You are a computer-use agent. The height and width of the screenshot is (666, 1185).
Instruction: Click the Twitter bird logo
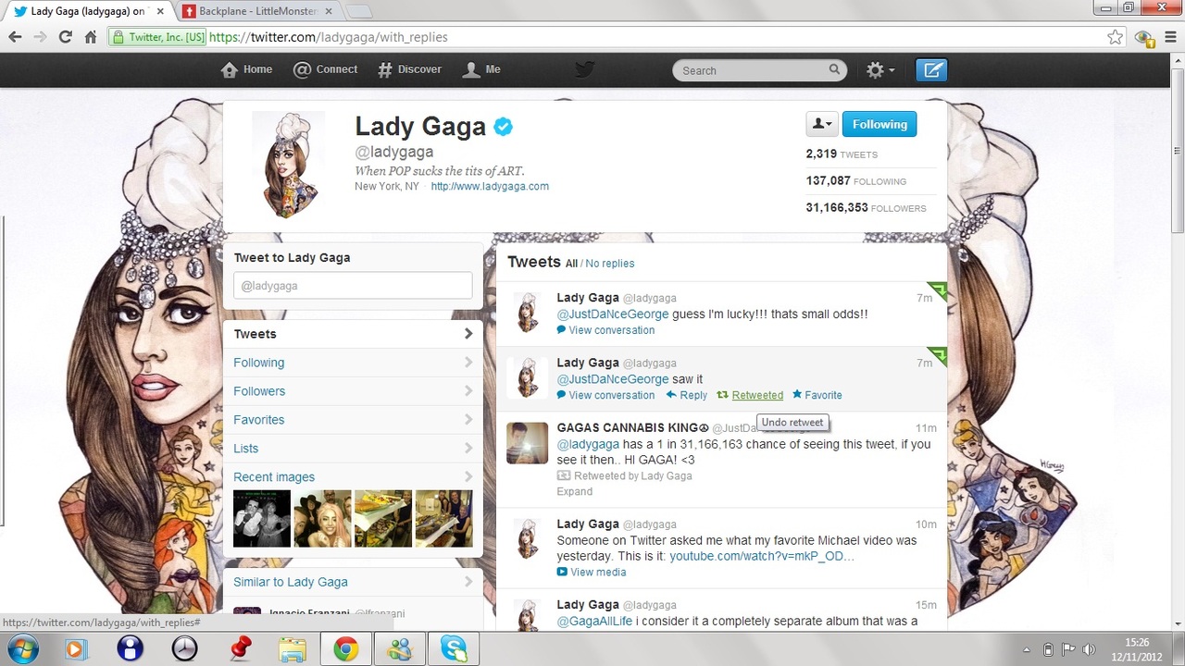584,69
